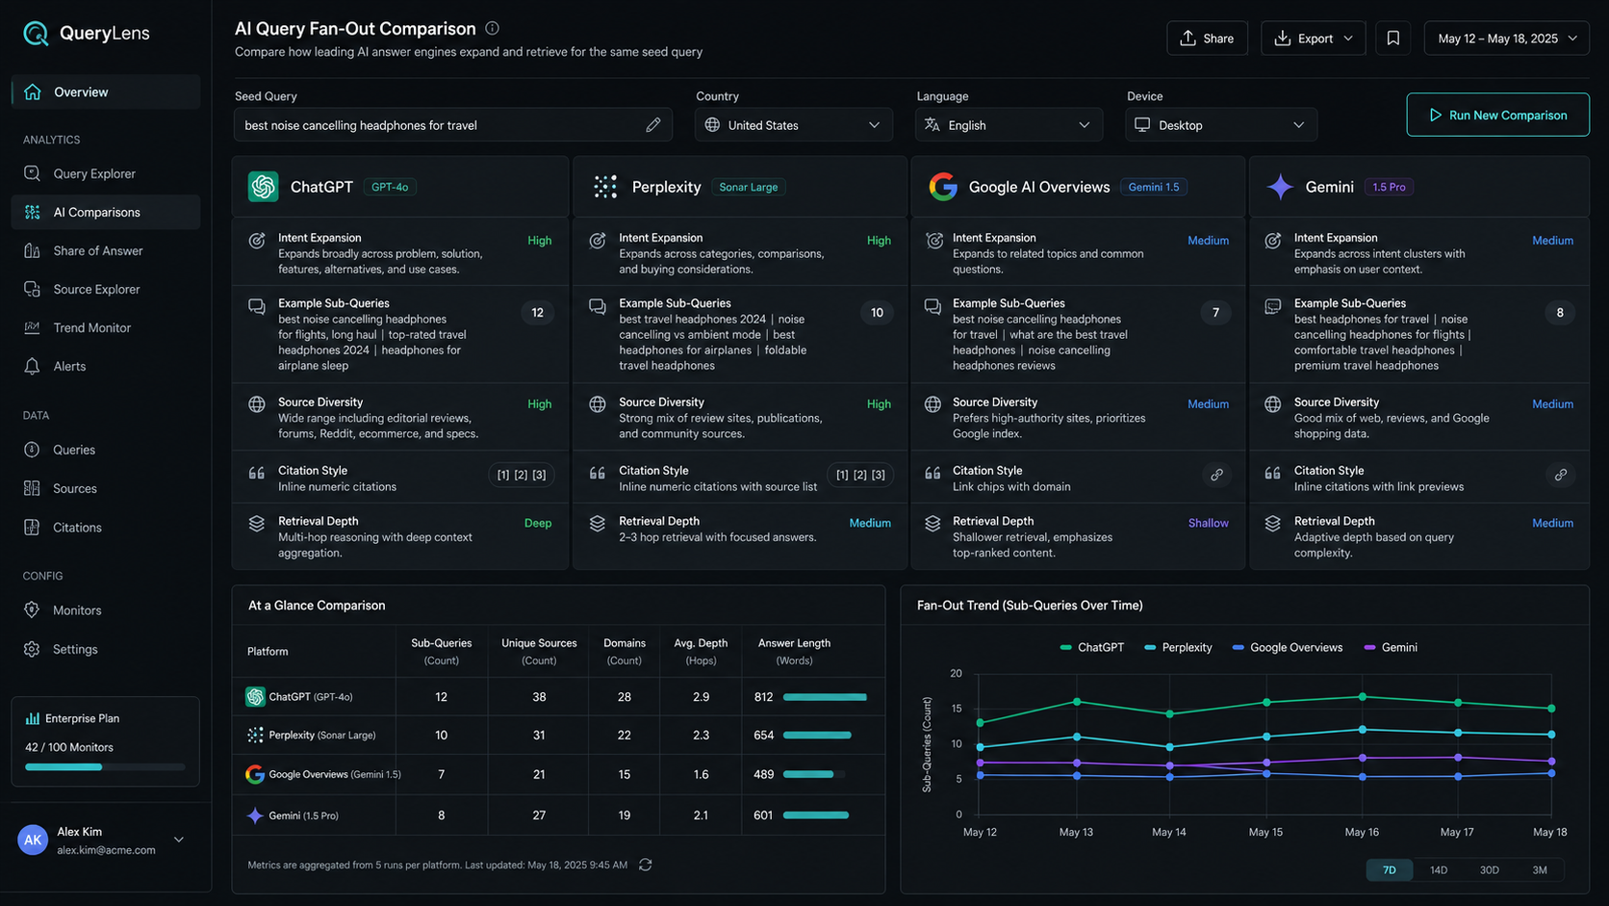Open Alerts in sidebar
This screenshot has height=906, width=1609.
click(106, 366)
